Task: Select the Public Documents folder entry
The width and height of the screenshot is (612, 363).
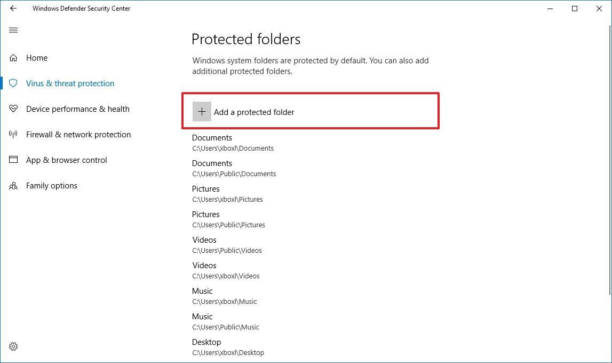Action: pyautogui.click(x=234, y=168)
